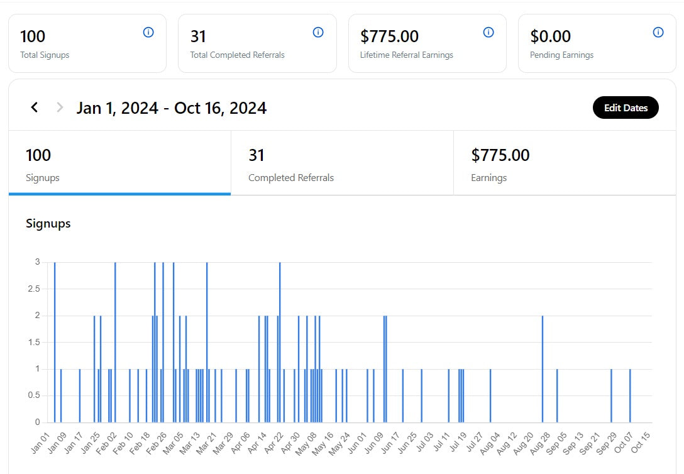The width and height of the screenshot is (684, 474).
Task: Click the 100 Total Signups stat card
Action: tap(87, 43)
